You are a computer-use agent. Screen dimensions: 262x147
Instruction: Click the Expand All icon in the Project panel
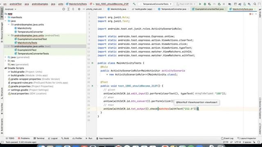[68, 9]
